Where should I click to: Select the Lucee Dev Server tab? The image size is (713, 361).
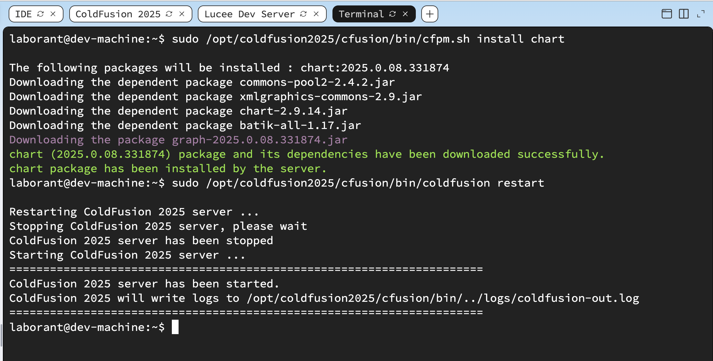pos(249,14)
